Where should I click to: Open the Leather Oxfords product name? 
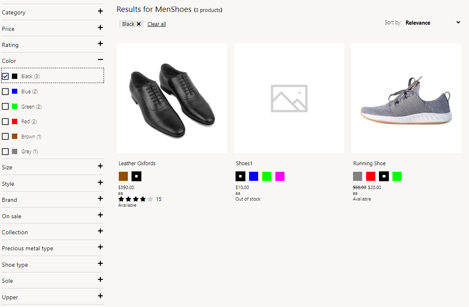pyautogui.click(x=137, y=163)
